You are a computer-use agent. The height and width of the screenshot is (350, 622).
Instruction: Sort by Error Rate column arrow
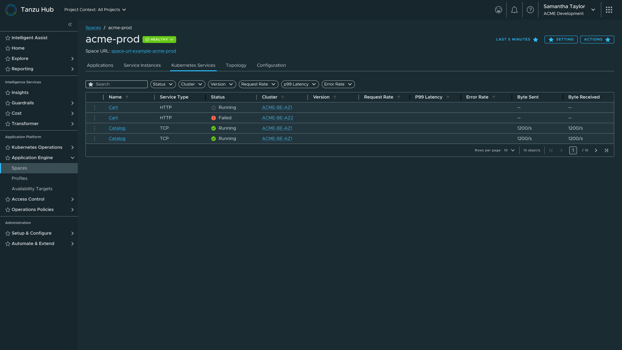pos(494,97)
